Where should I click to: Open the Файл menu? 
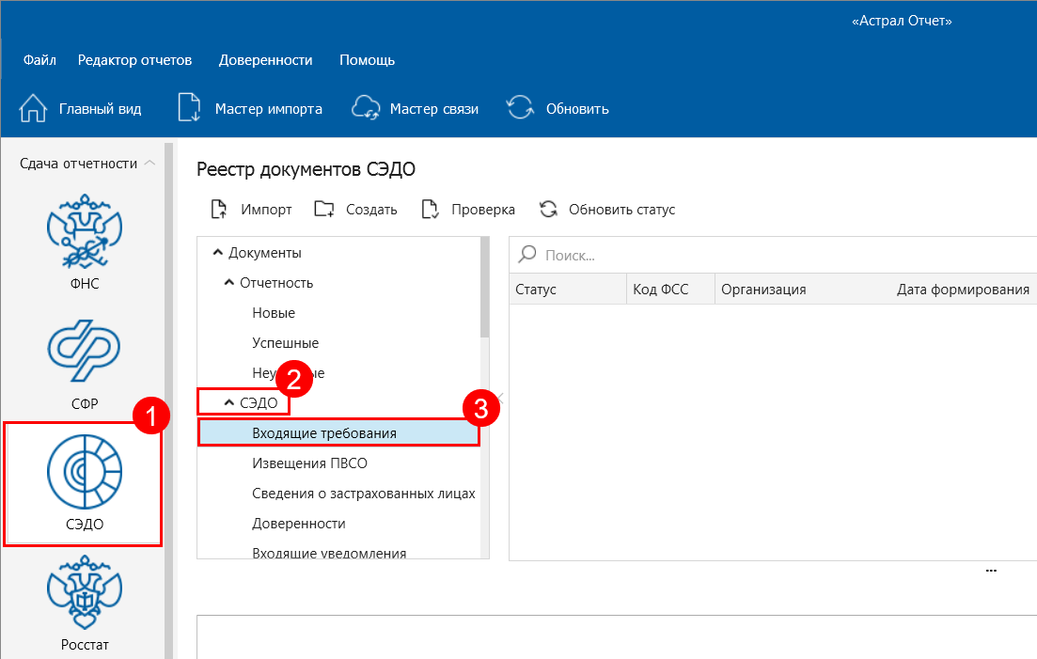point(39,60)
